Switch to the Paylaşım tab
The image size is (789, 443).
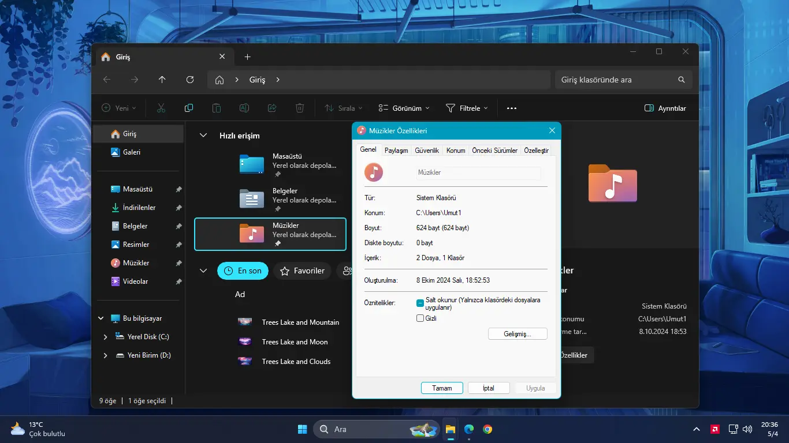(x=396, y=151)
